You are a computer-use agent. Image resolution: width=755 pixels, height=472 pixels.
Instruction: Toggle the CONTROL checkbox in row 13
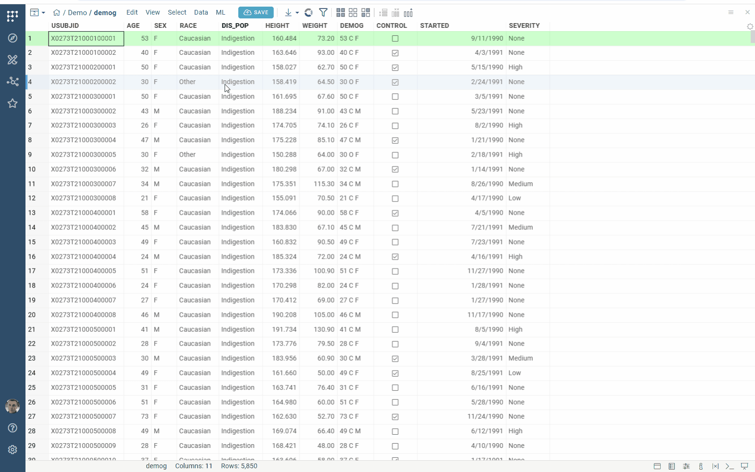(x=395, y=213)
